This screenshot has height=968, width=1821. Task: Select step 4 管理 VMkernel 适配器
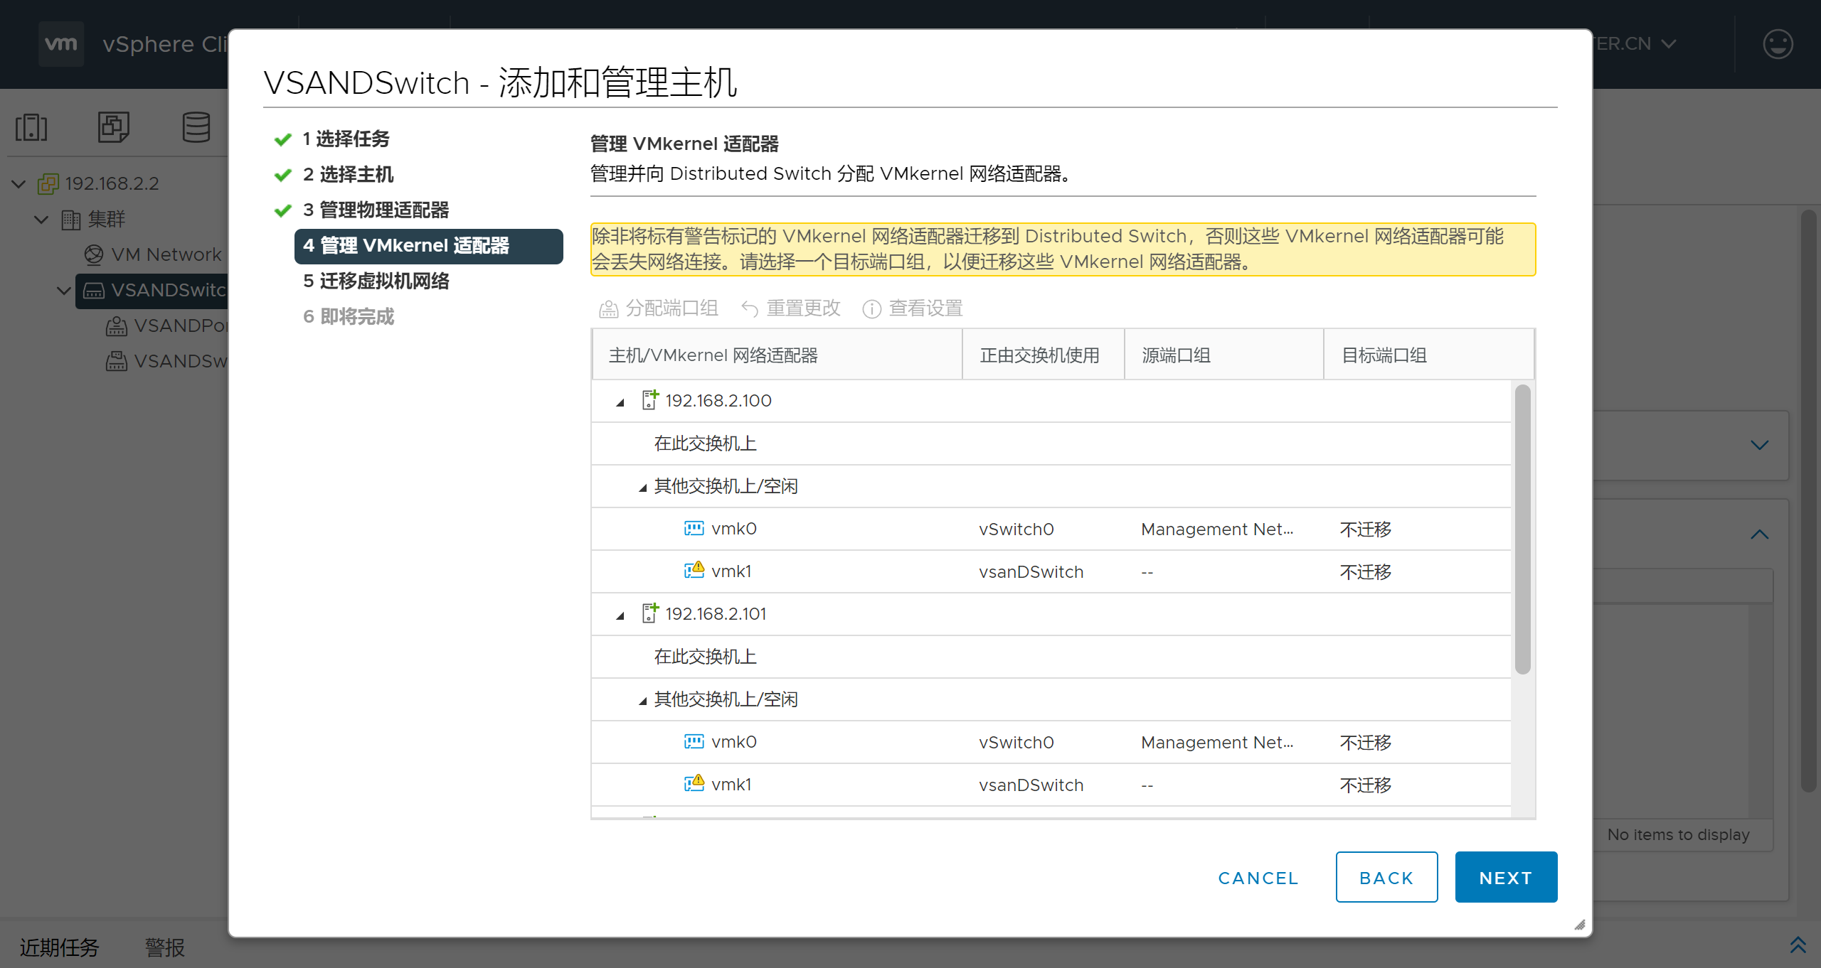(429, 246)
